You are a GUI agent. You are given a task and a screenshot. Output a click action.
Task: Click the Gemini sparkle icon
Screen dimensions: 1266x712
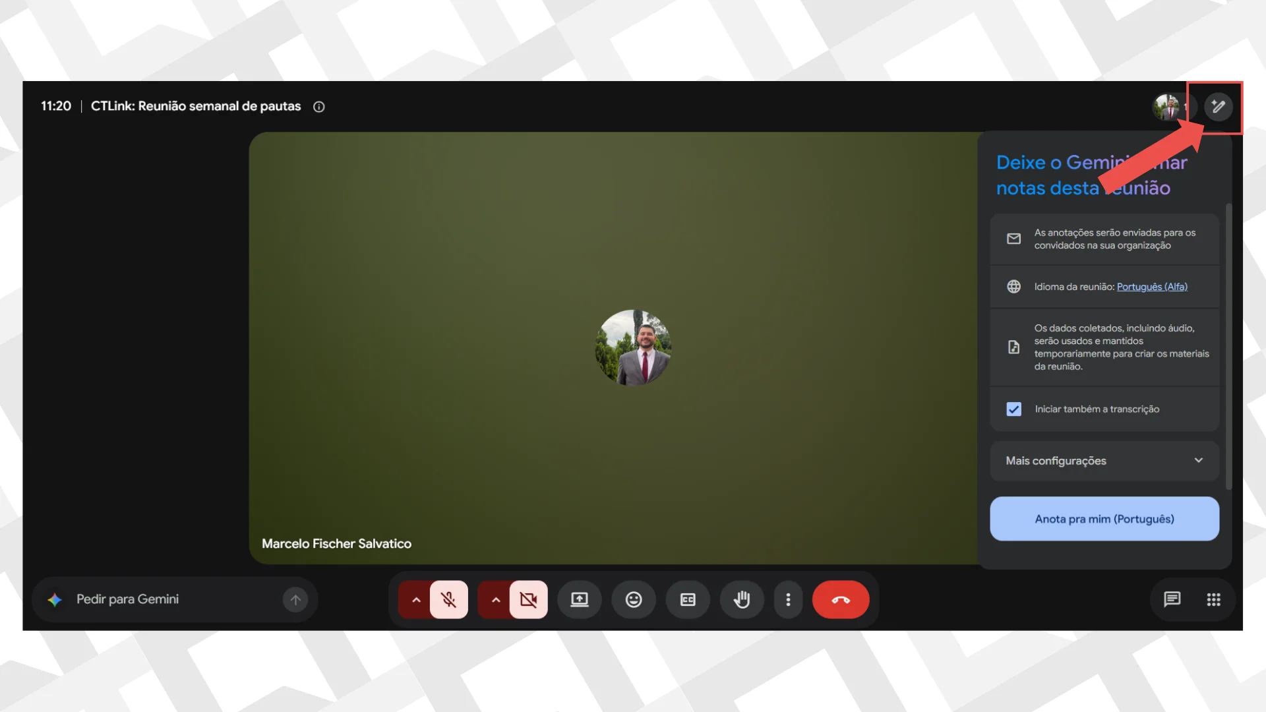[x=55, y=599]
